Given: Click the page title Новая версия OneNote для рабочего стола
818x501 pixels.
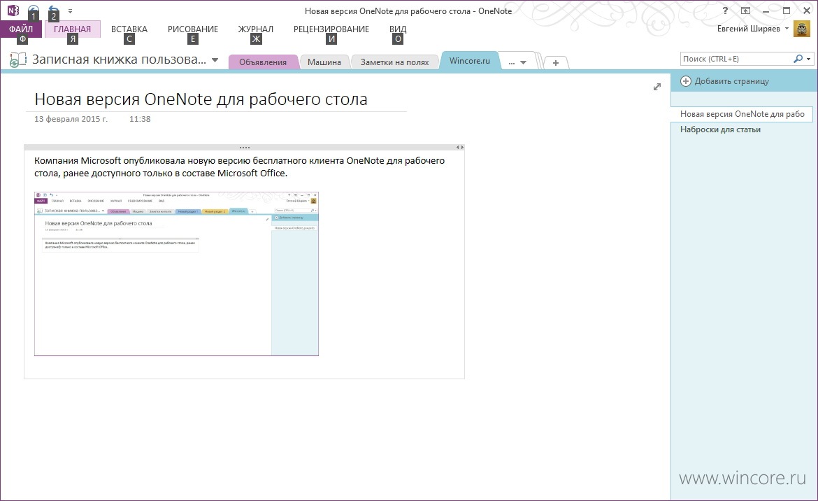Looking at the screenshot, I should tap(201, 99).
